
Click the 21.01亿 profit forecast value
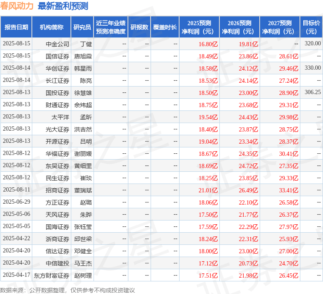(x=208, y=190)
